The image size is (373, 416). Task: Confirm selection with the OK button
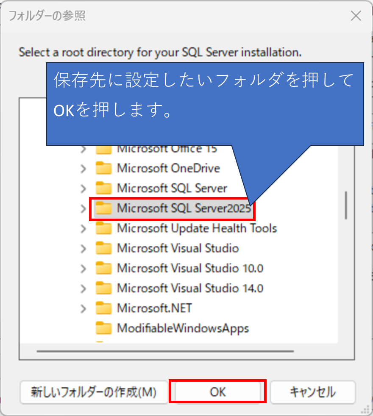pos(218,392)
